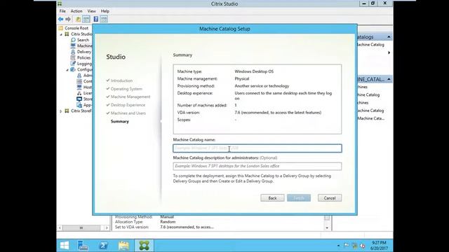The width and height of the screenshot is (449, 252).
Task: Click the Cancel button
Action: coord(330,198)
